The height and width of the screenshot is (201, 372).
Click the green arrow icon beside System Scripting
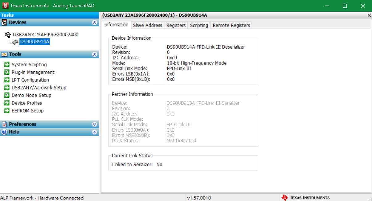coord(6,64)
